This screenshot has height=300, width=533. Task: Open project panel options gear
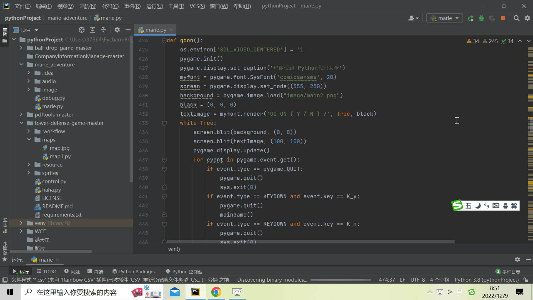pyautogui.click(x=117, y=30)
